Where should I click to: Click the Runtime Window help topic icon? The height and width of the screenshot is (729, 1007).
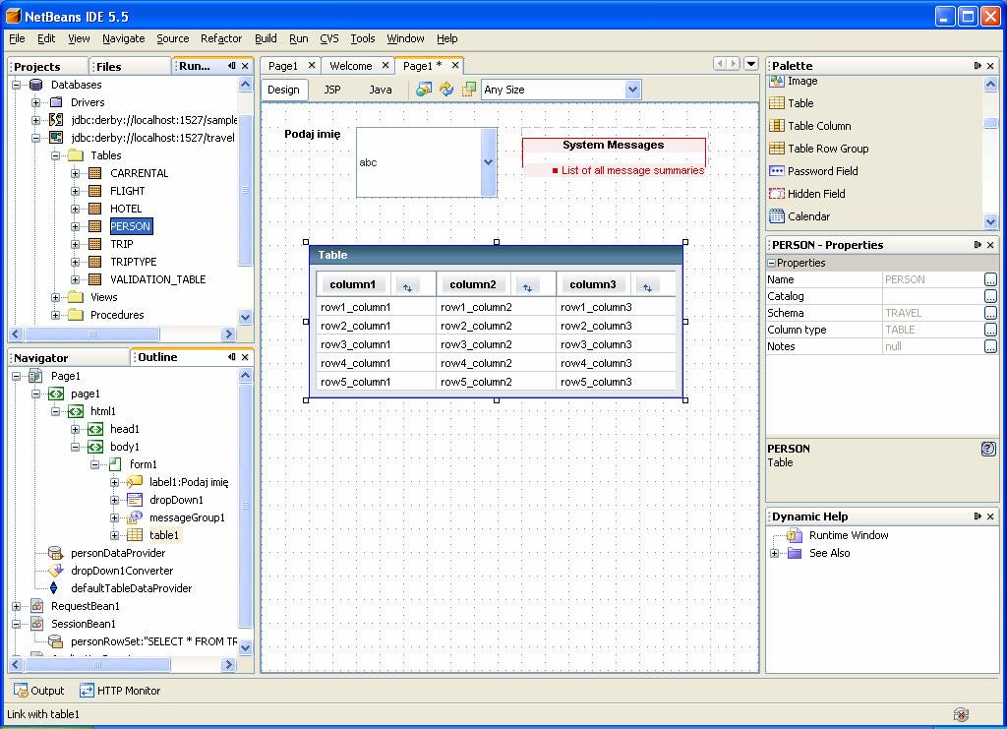pyautogui.click(x=795, y=535)
